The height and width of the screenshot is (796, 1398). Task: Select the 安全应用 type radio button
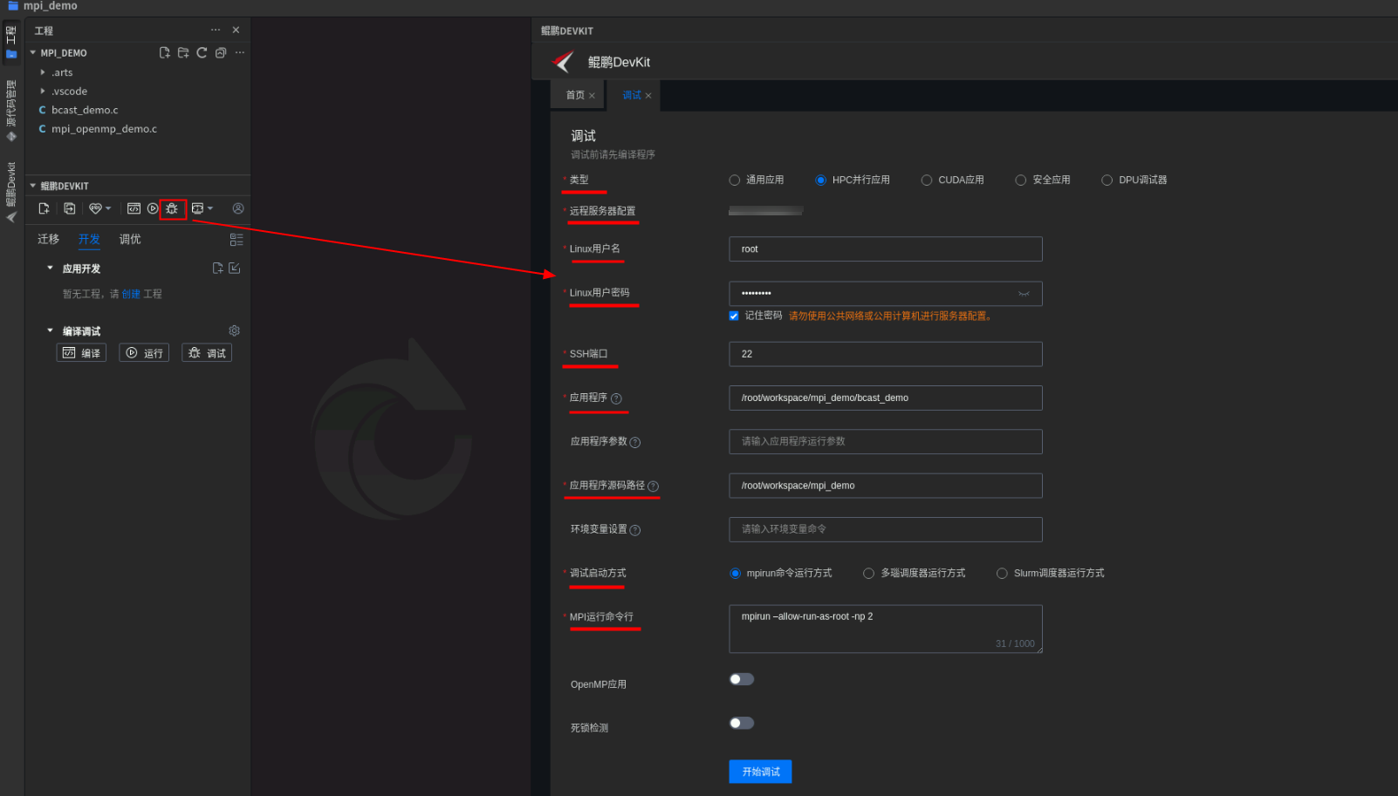[1020, 180]
